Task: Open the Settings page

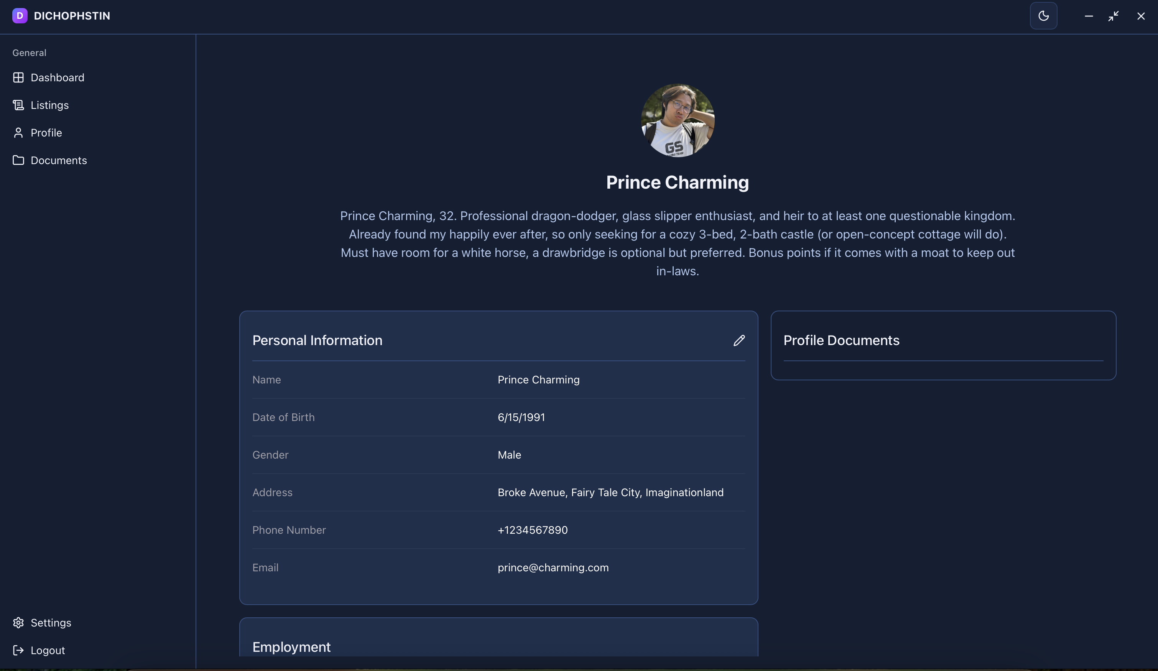Action: click(x=51, y=623)
